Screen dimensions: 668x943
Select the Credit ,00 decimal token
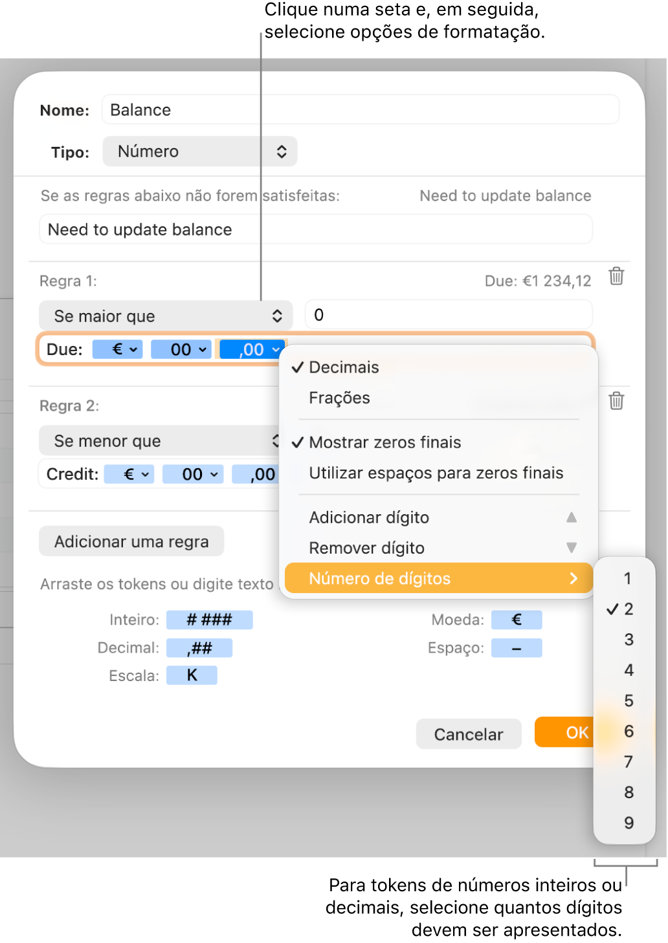(256, 475)
